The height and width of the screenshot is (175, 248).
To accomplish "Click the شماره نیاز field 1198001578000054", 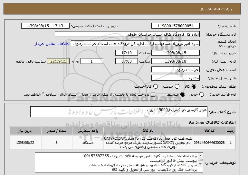I will 176,26.
